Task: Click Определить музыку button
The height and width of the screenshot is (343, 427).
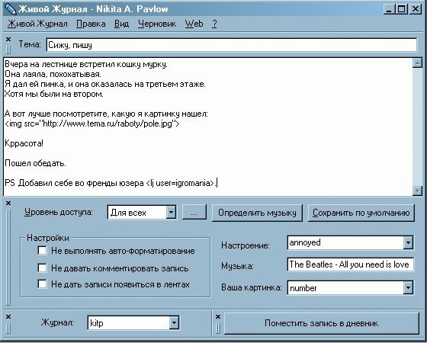Action: point(257,213)
